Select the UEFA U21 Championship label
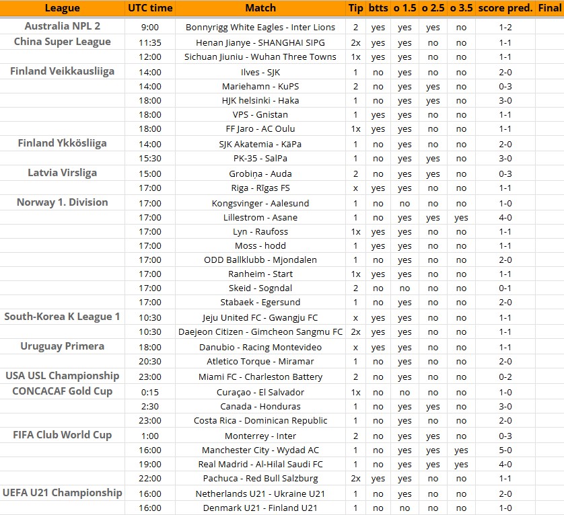The height and width of the screenshot is (515, 564). pos(62,493)
